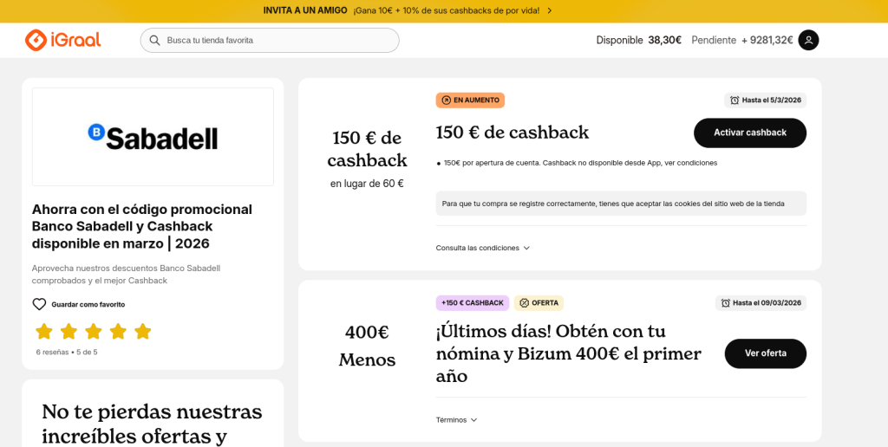The width and height of the screenshot is (888, 447).
Task: Click the +150 € CASHBACK tag
Action: coord(473,302)
